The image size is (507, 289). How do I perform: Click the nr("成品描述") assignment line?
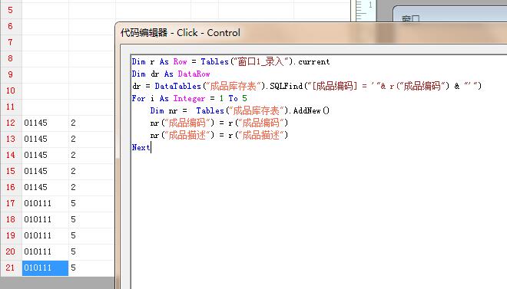(x=219, y=135)
